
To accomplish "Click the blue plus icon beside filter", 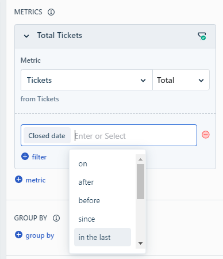I will tap(25, 157).
